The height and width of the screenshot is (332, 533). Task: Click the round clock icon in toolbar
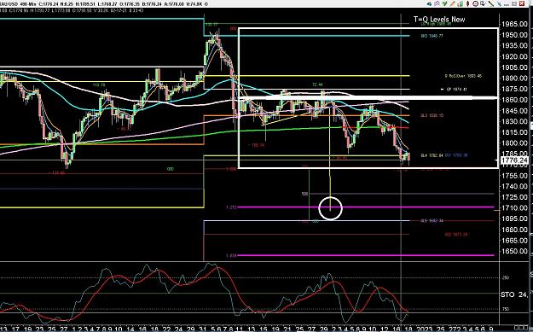[476, 3]
